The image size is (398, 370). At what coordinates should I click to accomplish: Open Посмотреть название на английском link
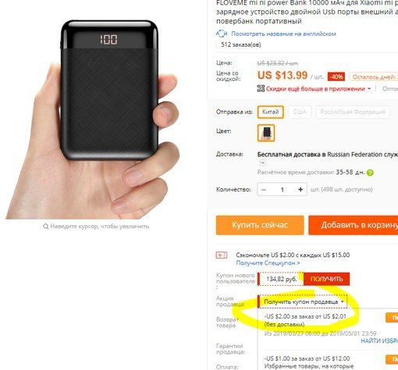pyautogui.click(x=283, y=33)
